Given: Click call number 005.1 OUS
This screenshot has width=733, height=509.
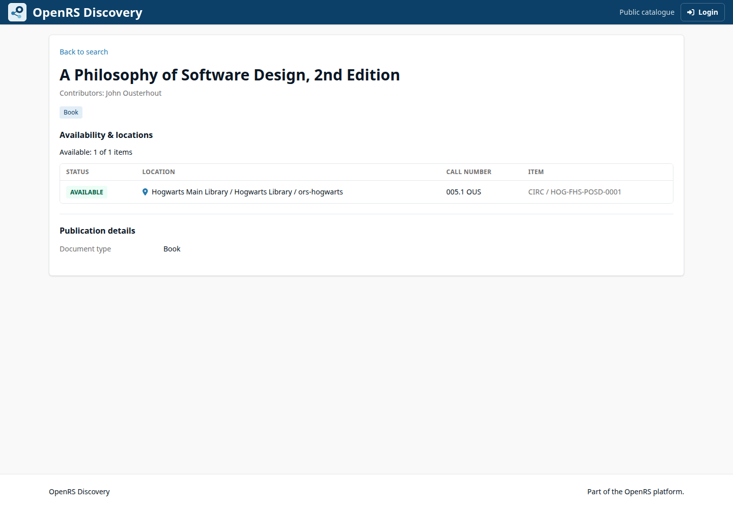Looking at the screenshot, I should (x=464, y=192).
